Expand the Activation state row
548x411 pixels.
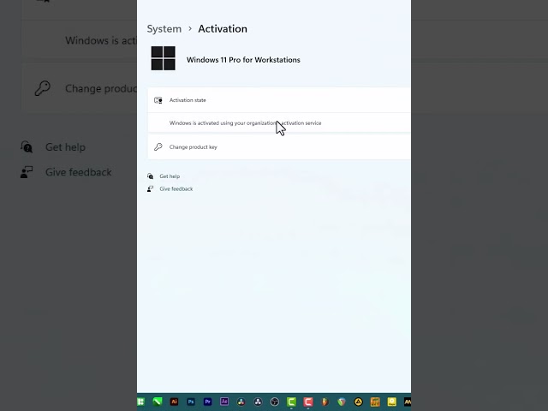pos(279,100)
